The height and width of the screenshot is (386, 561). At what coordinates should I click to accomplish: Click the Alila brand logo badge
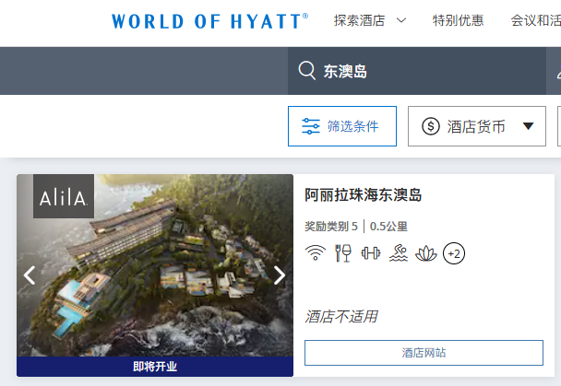coord(64,196)
